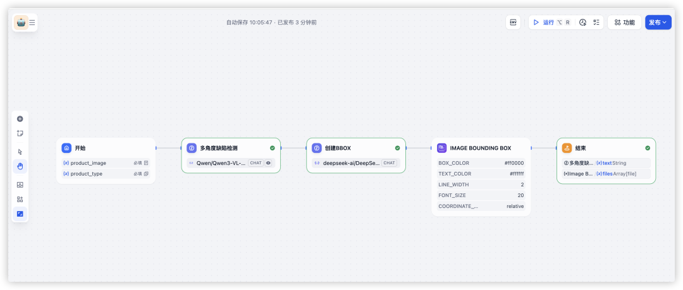Screen dimensions: 683x290
Task: Click the 多角度缺陷检测 node title
Action: (x=219, y=148)
